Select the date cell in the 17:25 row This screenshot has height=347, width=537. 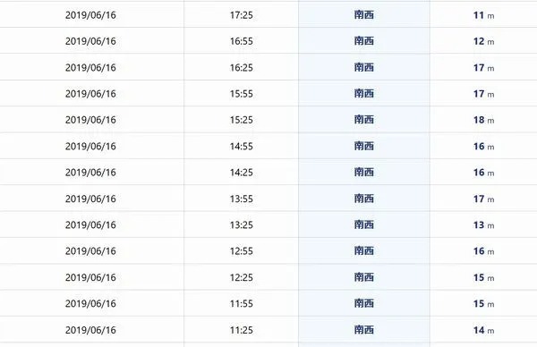point(90,15)
